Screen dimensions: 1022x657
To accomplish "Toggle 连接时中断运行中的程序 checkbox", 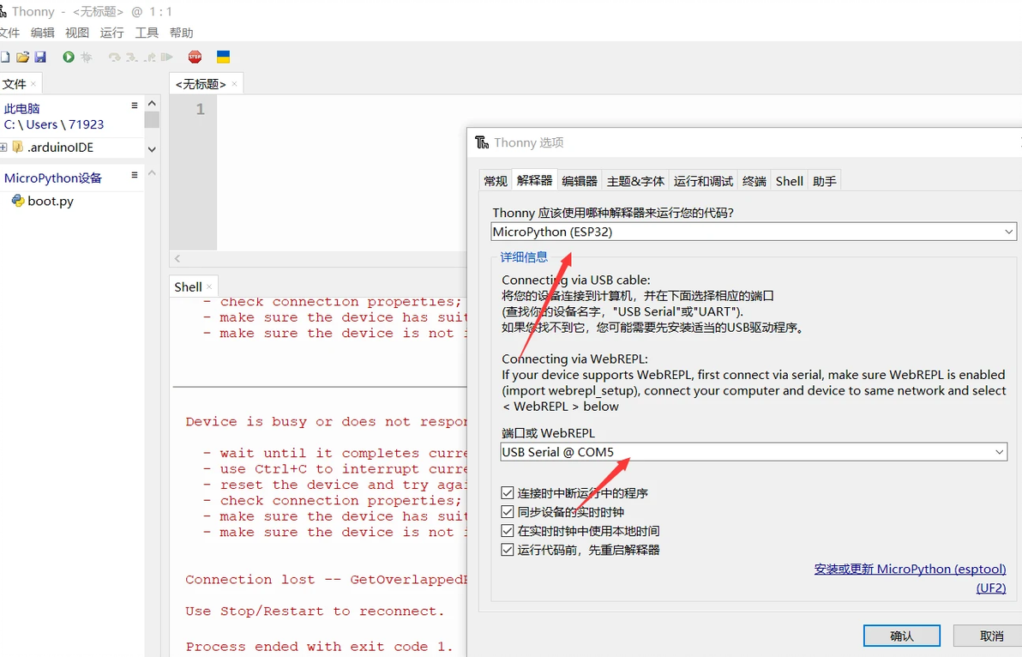I will point(507,492).
